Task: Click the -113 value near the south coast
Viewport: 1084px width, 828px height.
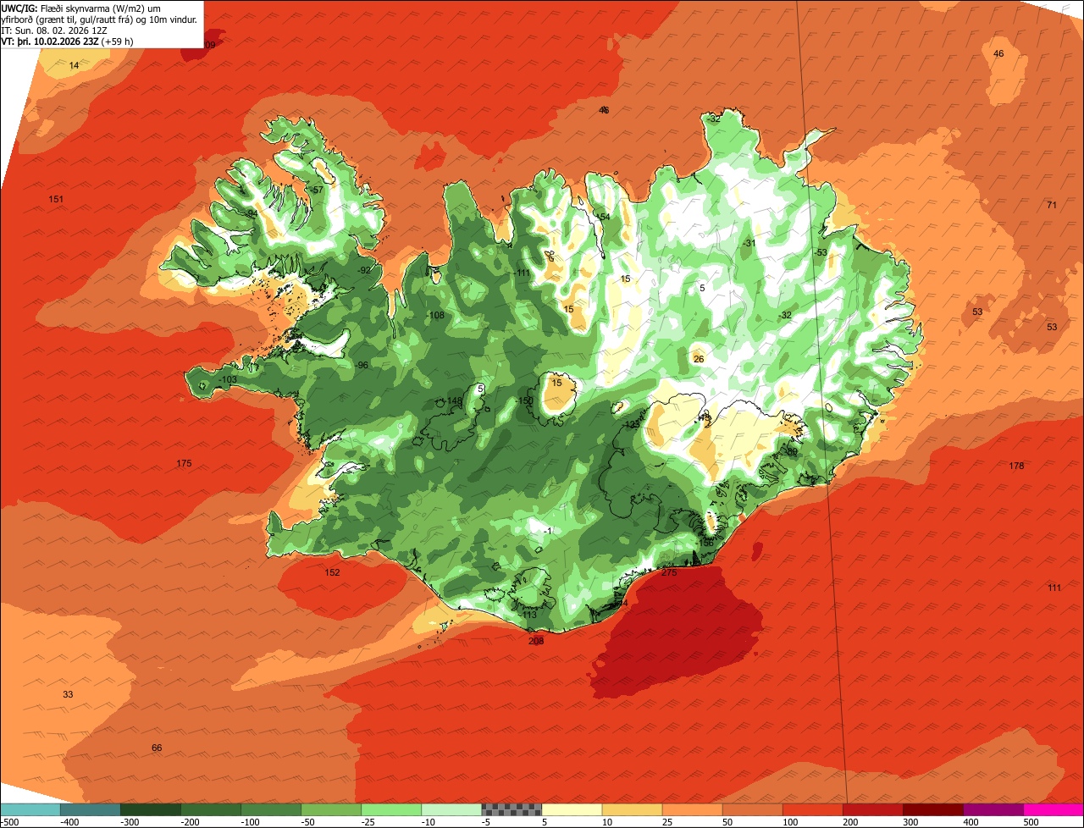Action: point(528,615)
